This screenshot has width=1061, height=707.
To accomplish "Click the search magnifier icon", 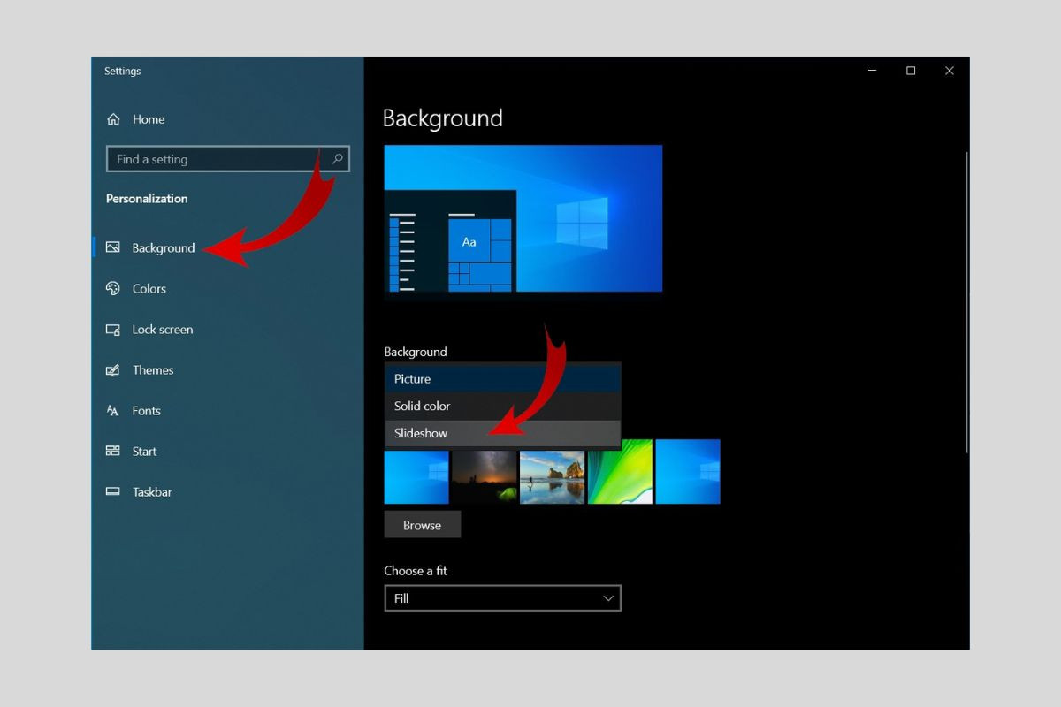I will pos(337,159).
